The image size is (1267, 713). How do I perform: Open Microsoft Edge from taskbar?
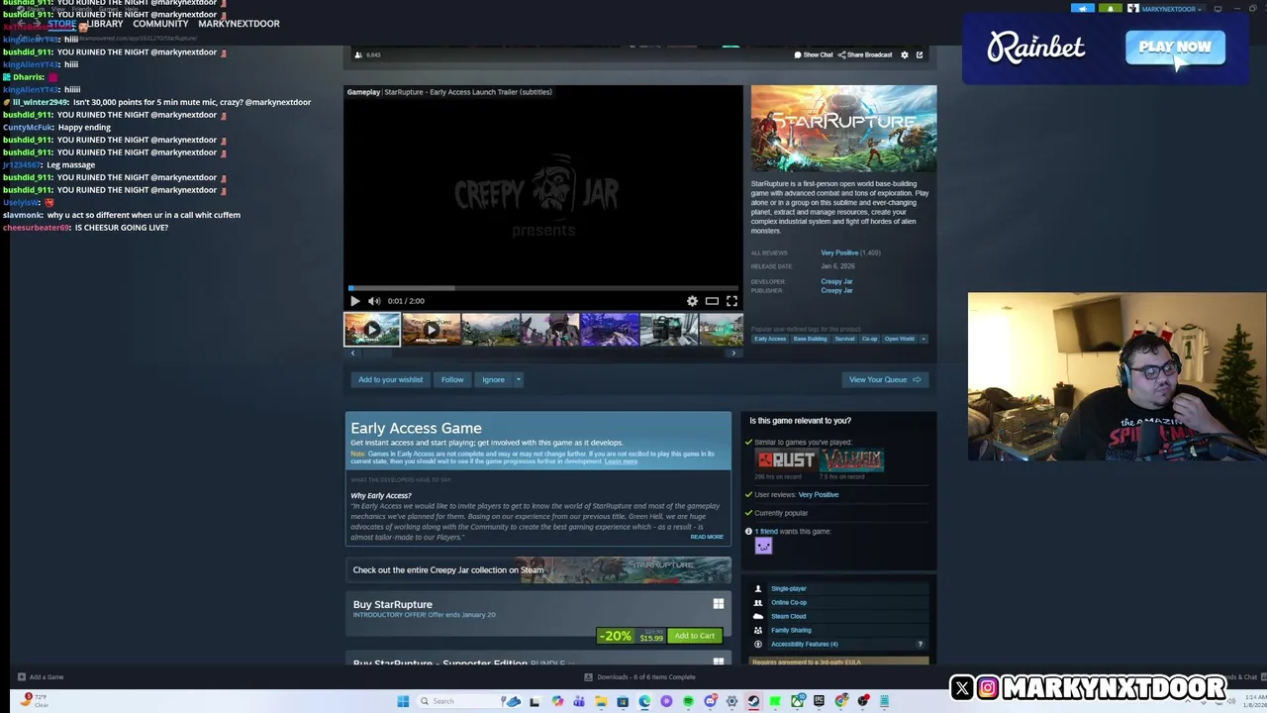pyautogui.click(x=644, y=701)
